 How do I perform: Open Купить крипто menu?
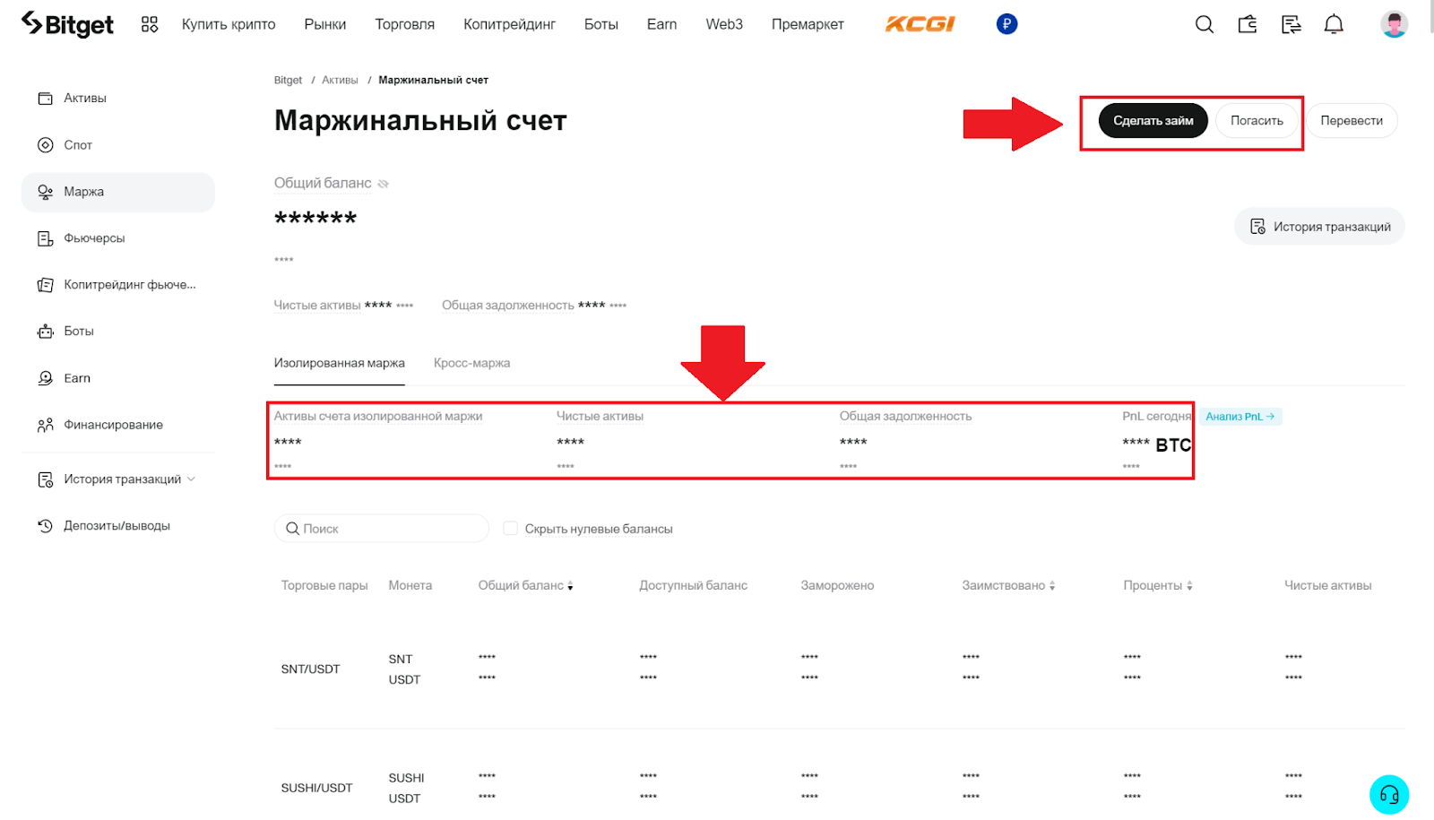coord(229,24)
